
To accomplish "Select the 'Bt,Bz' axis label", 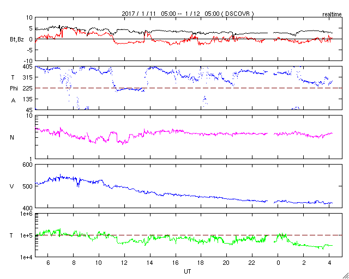I will (x=17, y=40).
